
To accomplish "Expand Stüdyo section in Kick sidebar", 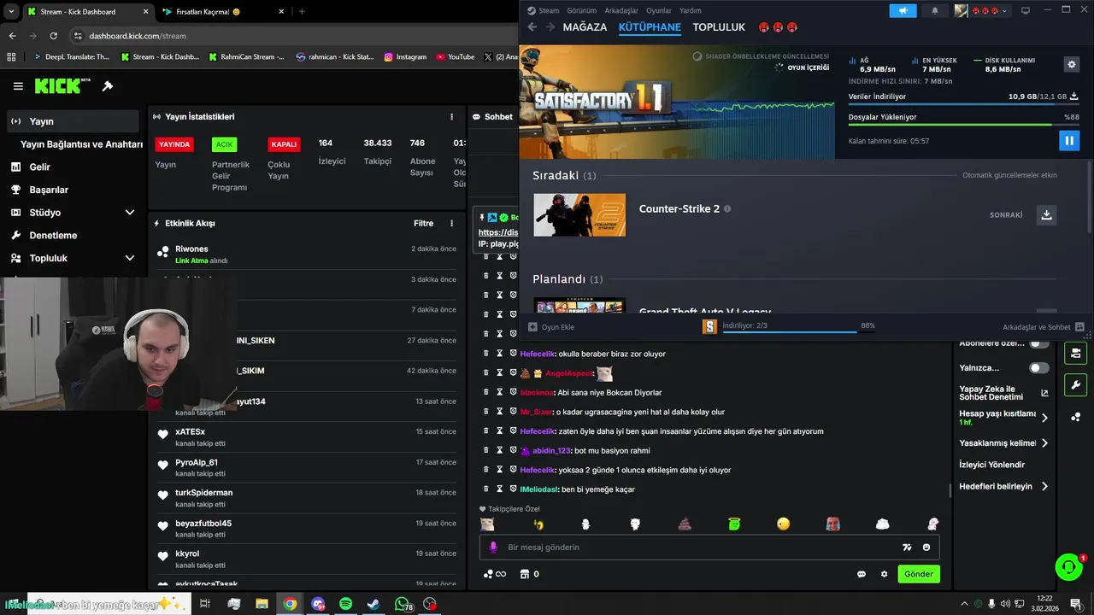I will click(130, 213).
